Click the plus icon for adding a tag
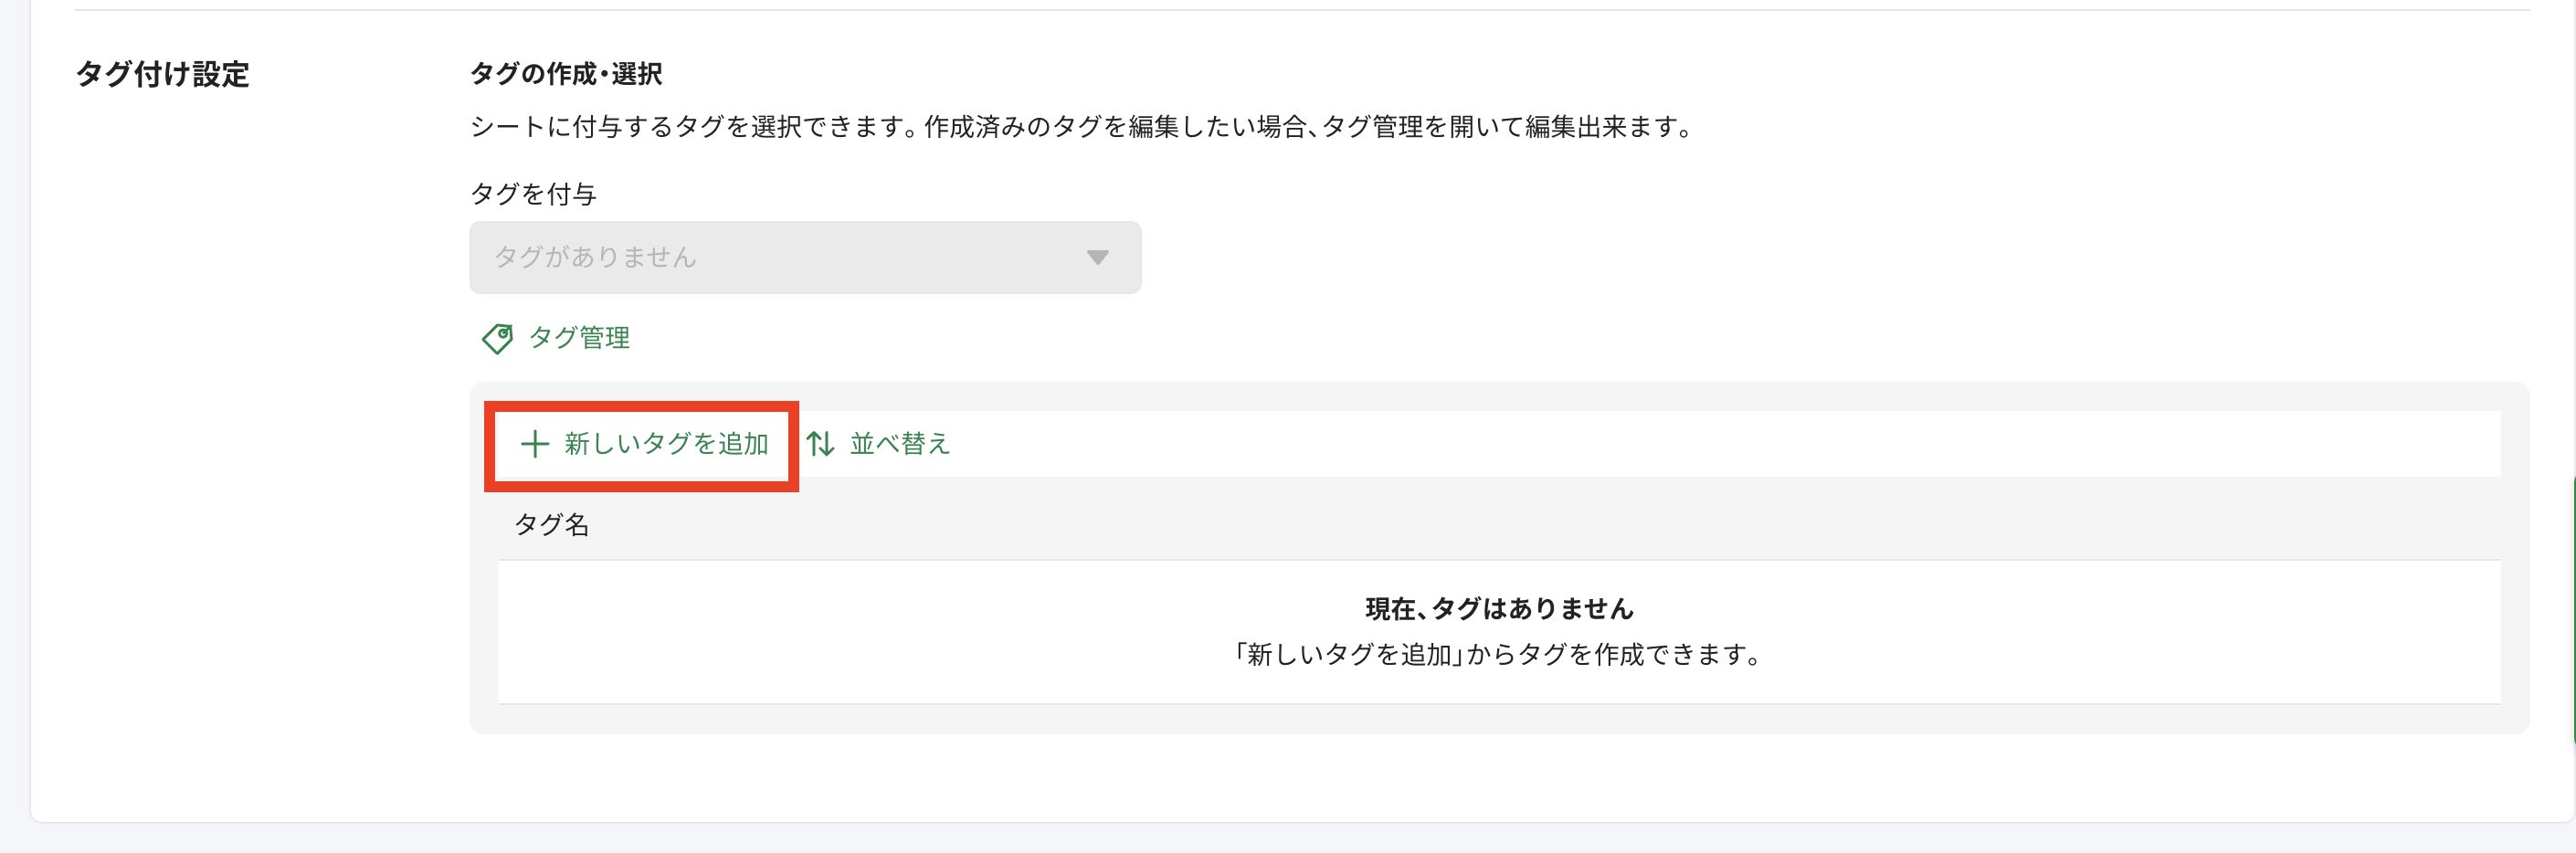Screen dimensions: 2576x853 point(535,444)
